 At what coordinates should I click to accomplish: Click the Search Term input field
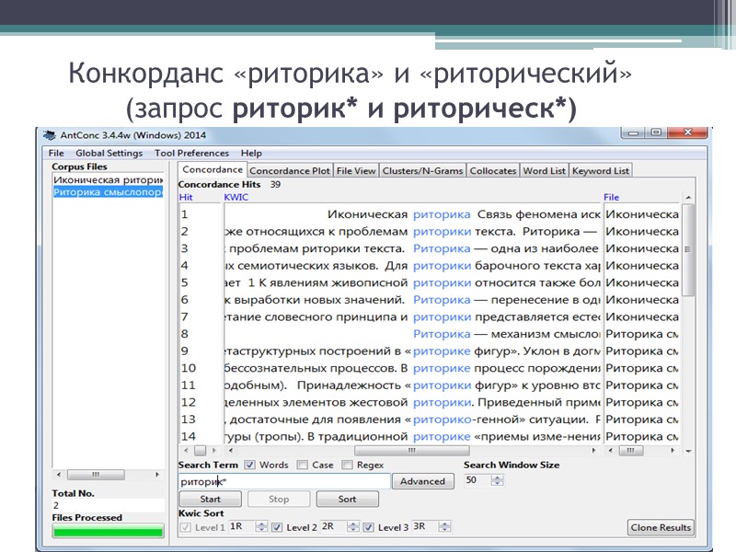click(x=284, y=481)
